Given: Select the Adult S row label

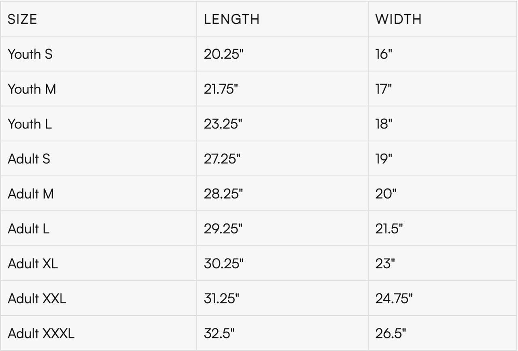Looking at the screenshot, I should coord(29,158).
